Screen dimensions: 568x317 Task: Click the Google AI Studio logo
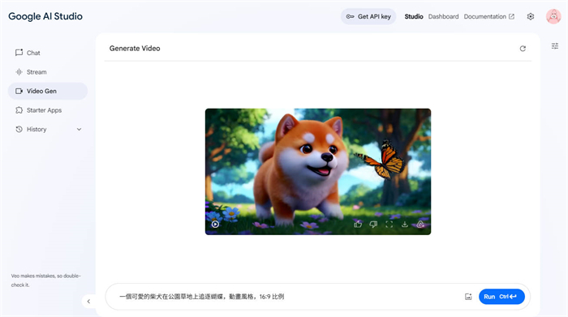click(x=45, y=16)
